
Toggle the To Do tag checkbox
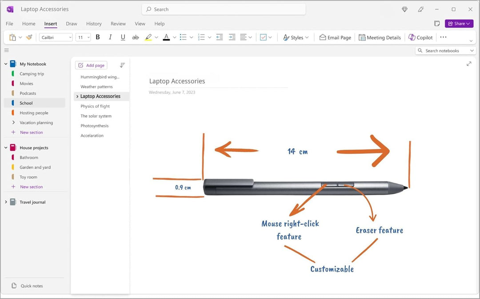pos(263,38)
